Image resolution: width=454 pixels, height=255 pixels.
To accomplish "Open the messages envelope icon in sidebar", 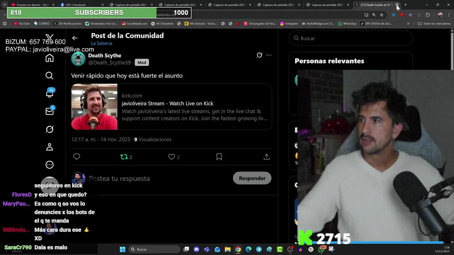I will pyautogui.click(x=50, y=111).
